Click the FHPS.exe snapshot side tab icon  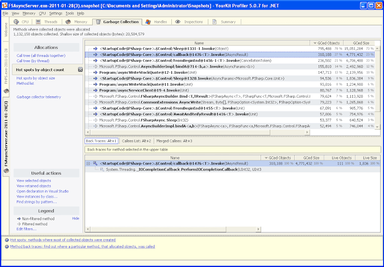tap(6, 91)
